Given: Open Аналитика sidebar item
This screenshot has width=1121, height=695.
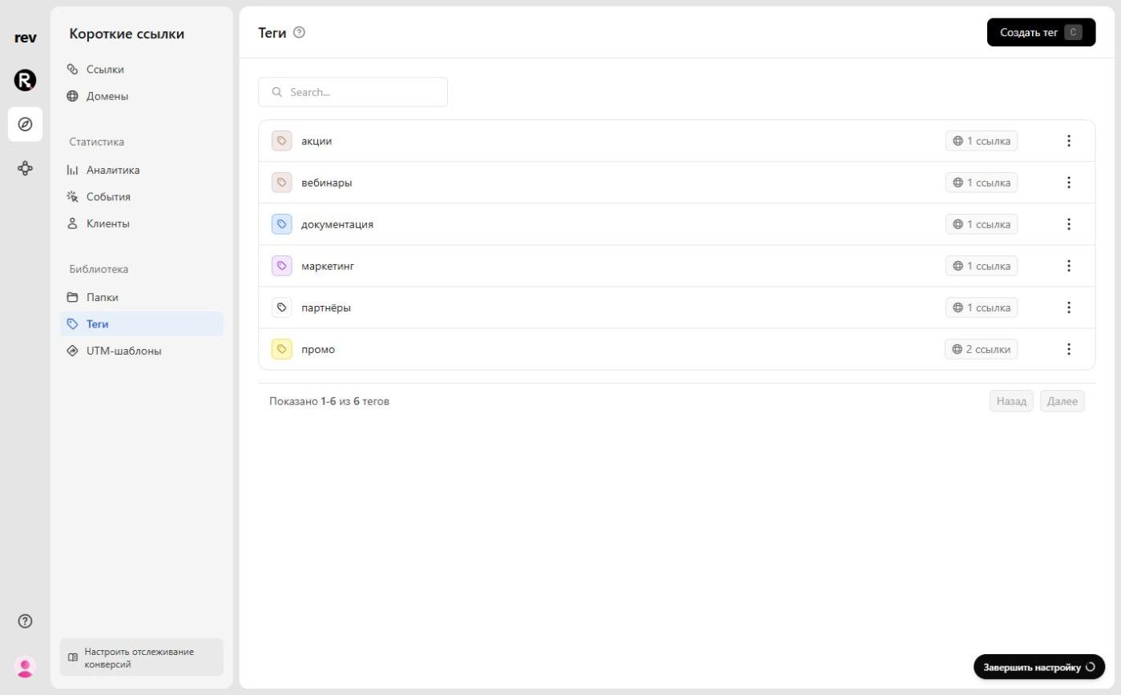Looking at the screenshot, I should 142,170.
